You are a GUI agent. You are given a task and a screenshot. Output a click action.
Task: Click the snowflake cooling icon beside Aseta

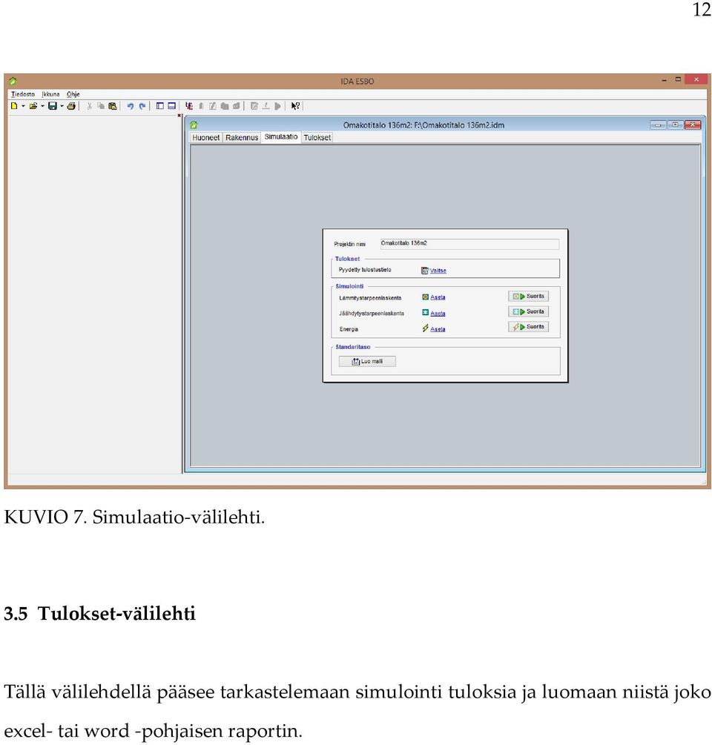pos(426,313)
